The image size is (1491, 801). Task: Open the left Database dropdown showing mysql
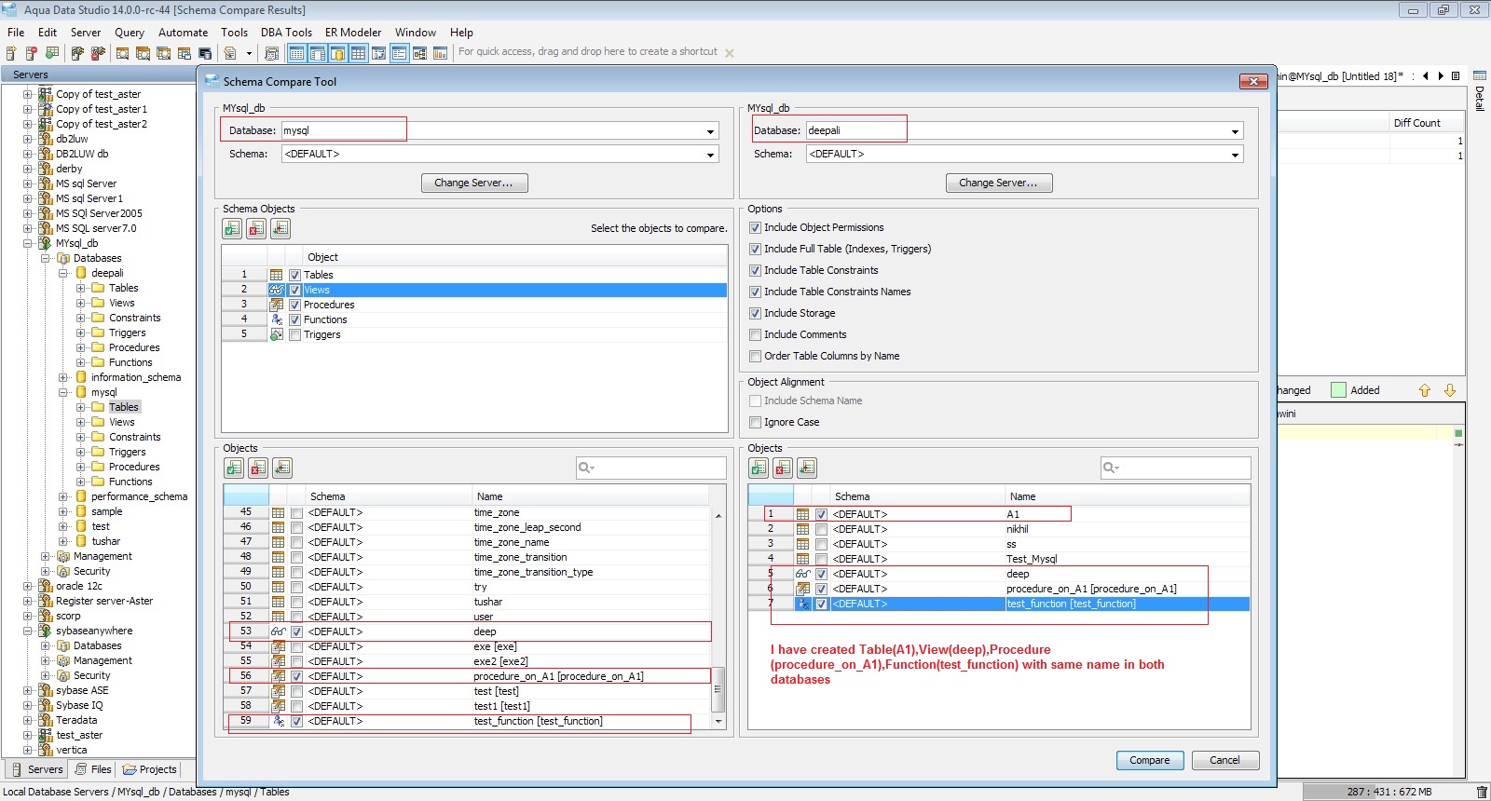coord(711,131)
